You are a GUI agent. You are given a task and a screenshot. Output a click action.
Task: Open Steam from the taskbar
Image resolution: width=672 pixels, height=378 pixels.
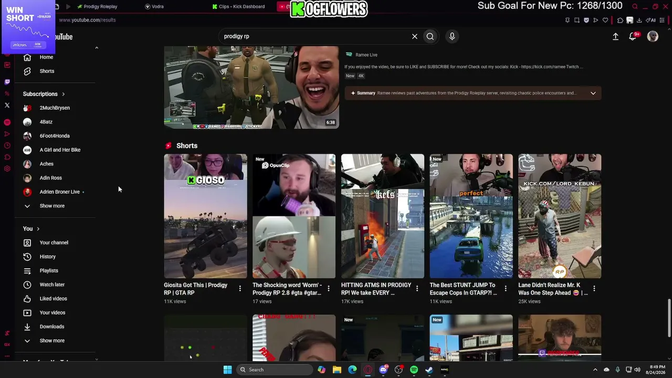coord(429,370)
